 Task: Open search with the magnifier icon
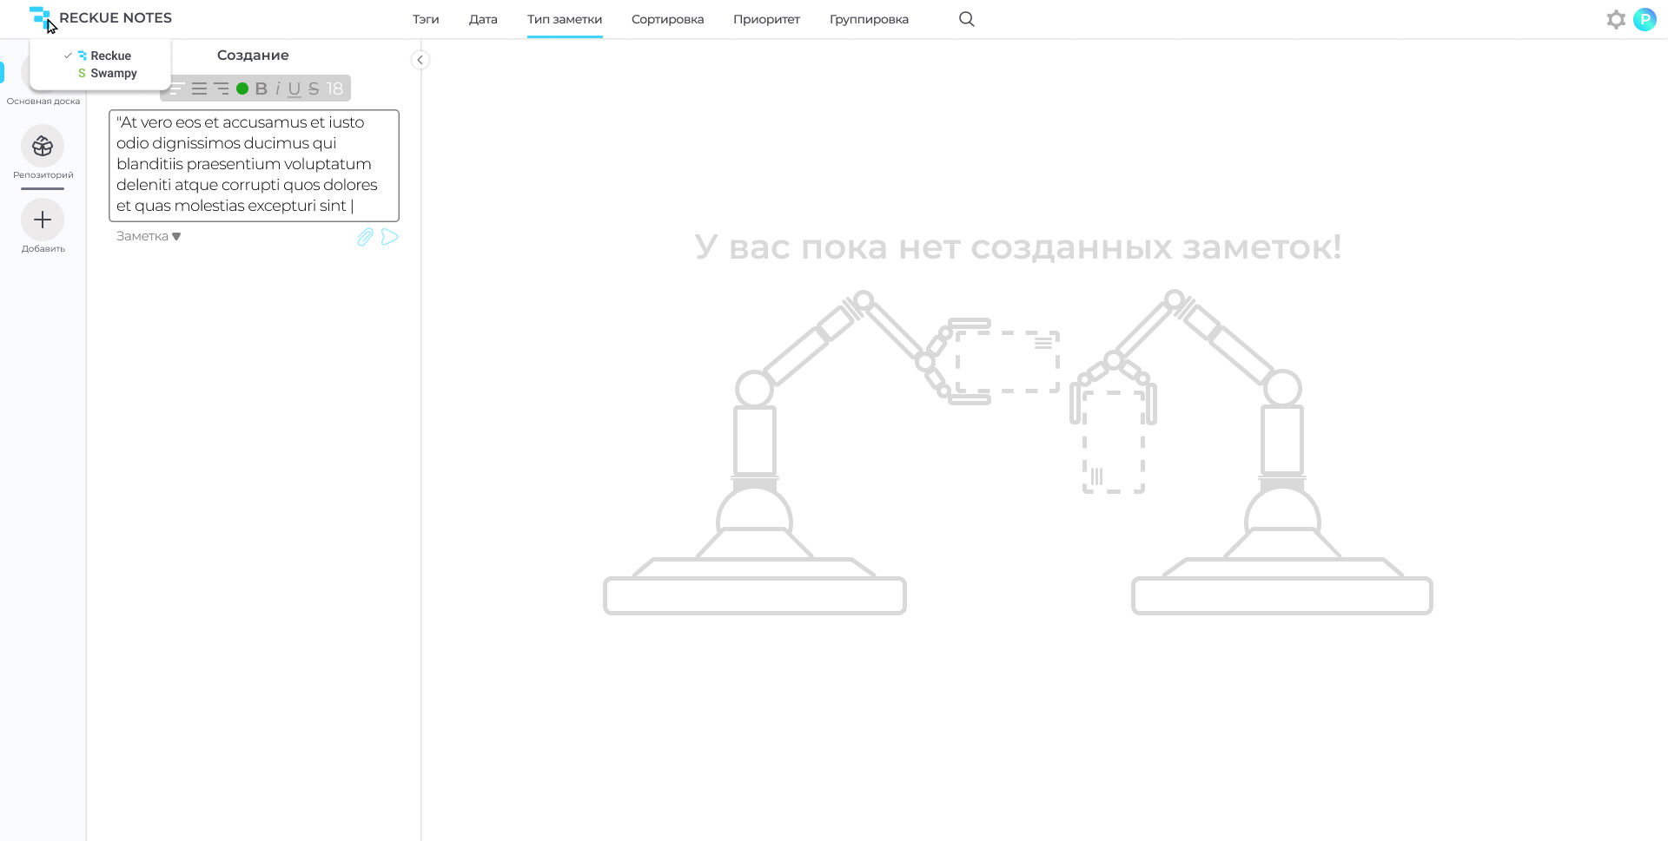(x=966, y=18)
